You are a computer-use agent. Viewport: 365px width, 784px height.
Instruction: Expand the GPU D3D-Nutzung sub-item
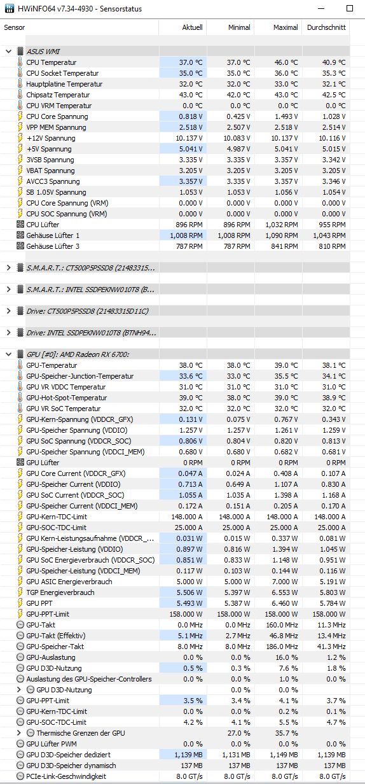click(20, 690)
